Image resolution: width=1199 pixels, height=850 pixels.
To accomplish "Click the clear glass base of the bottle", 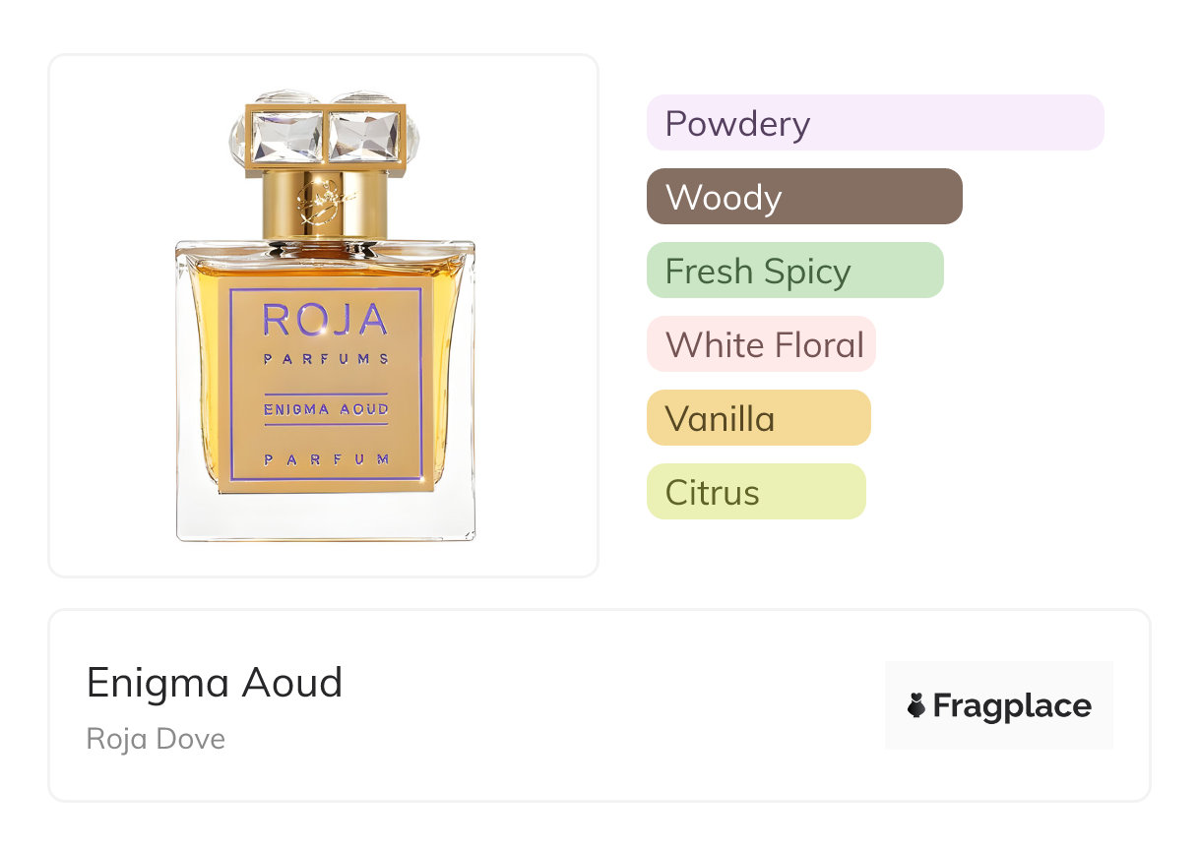I will pos(325,516).
